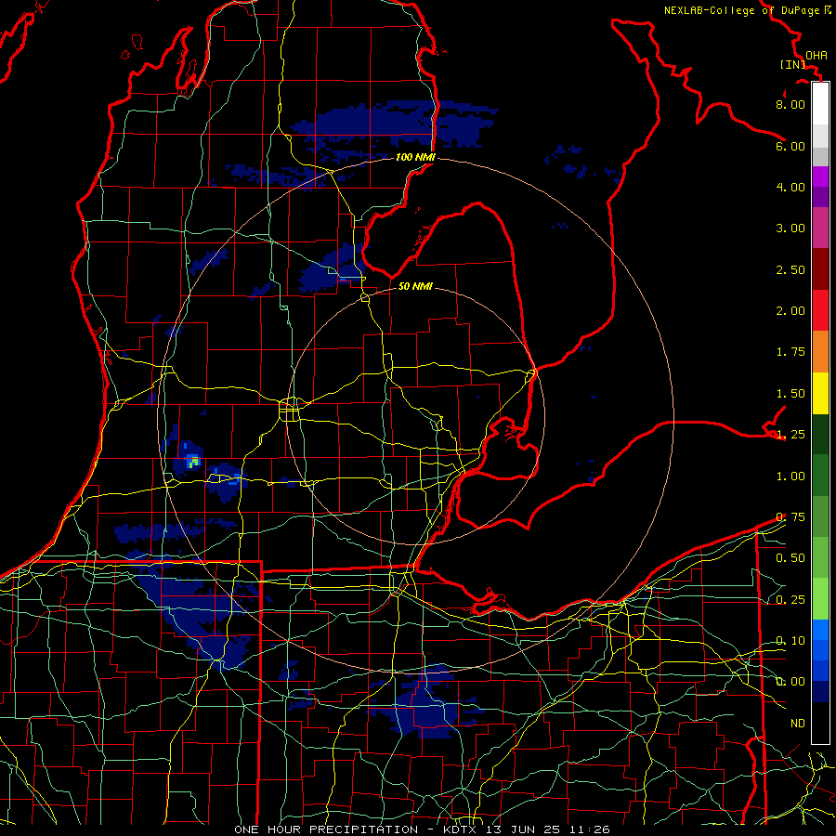Pick the orange legend swatch

820,352
